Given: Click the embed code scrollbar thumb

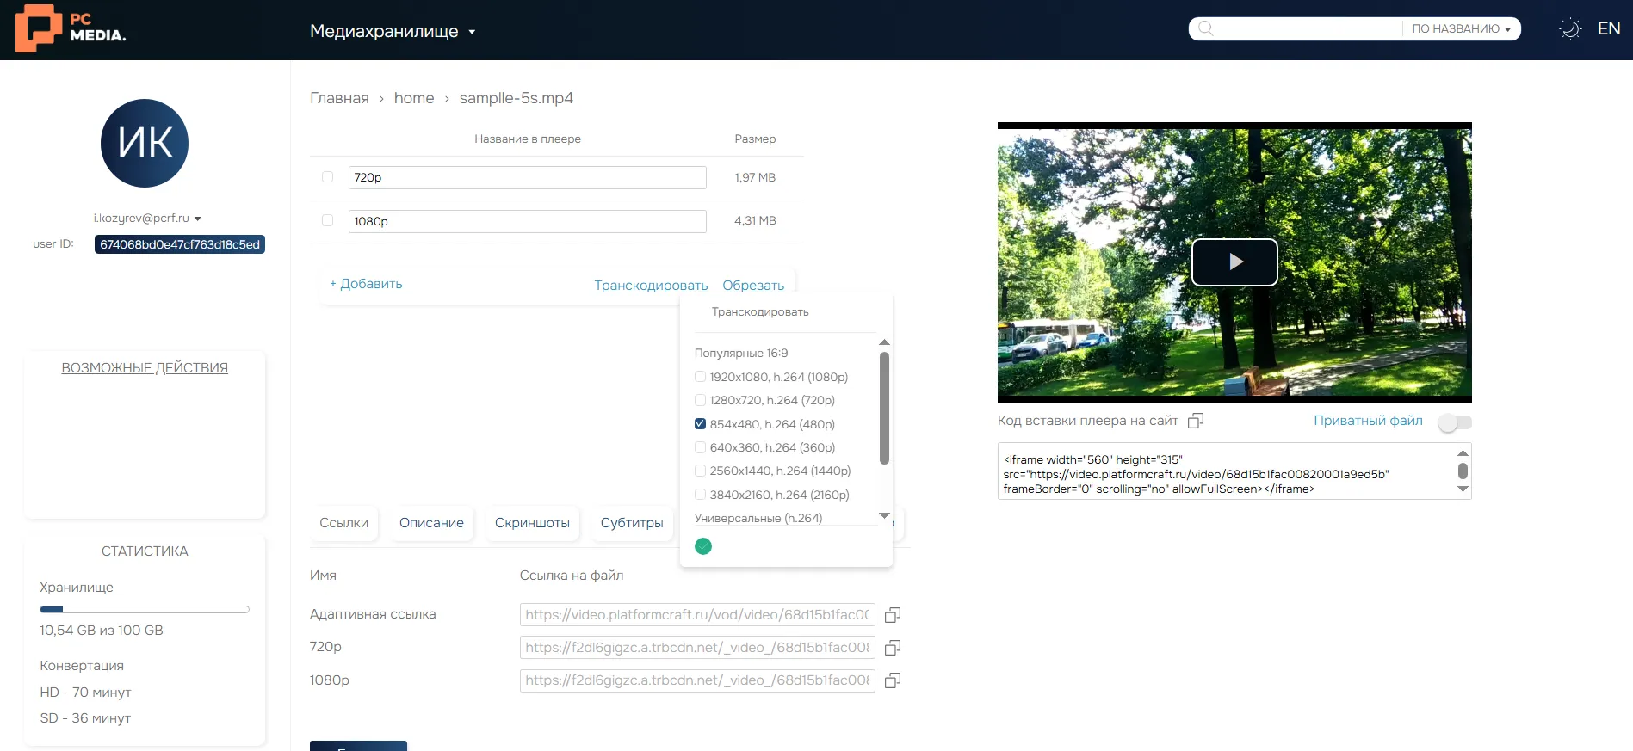Looking at the screenshot, I should (1463, 471).
